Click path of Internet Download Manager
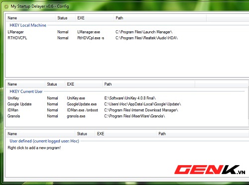Screen dimensions: 249x185 pos(141,110)
